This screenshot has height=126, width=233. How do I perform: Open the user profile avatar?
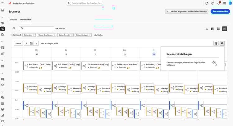pyautogui.click(x=230, y=3)
